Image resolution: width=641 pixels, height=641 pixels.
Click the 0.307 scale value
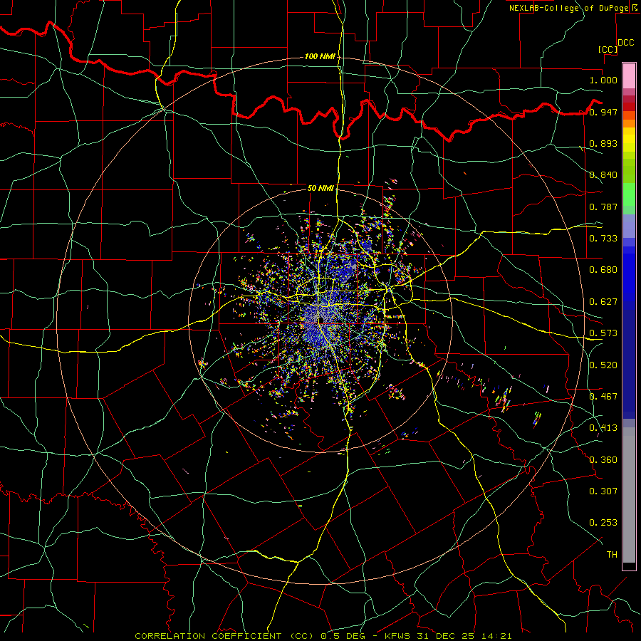pyautogui.click(x=603, y=491)
